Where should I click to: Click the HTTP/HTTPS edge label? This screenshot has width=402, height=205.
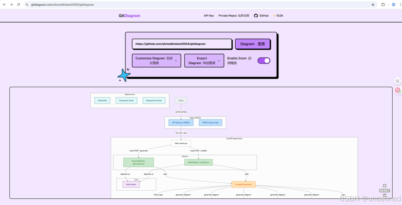click(x=181, y=112)
